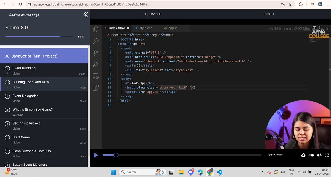
Task: Open the Start Game lesson
Action: coord(44,139)
